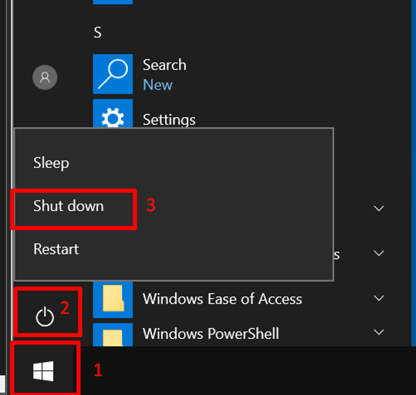The width and height of the screenshot is (416, 395).
Task: Launch the Search app magnifier tile
Action: pyautogui.click(x=113, y=74)
